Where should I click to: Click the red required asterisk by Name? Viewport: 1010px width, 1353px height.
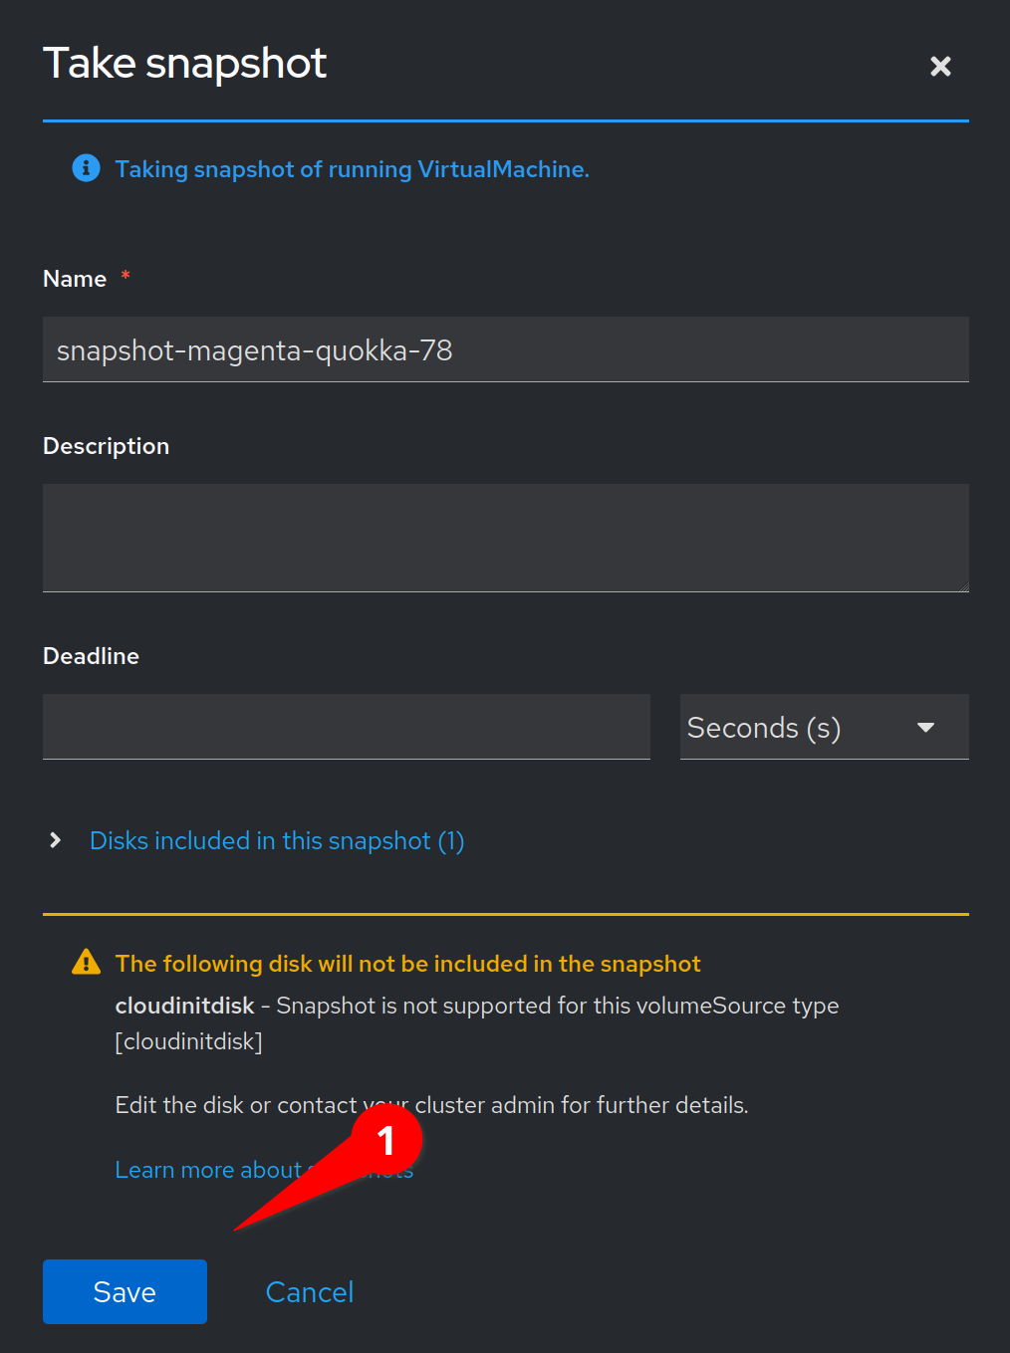pyautogui.click(x=126, y=275)
